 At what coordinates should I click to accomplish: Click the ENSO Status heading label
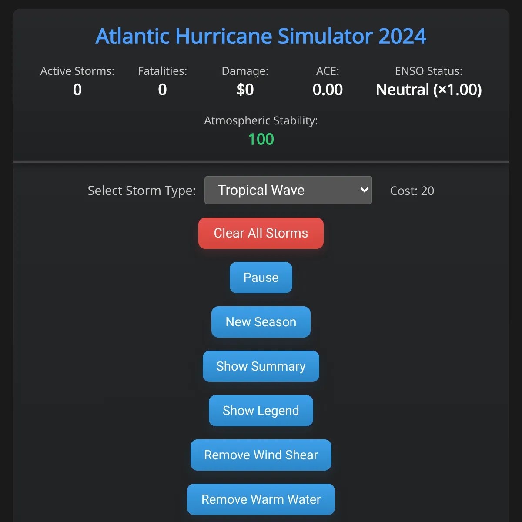(428, 71)
